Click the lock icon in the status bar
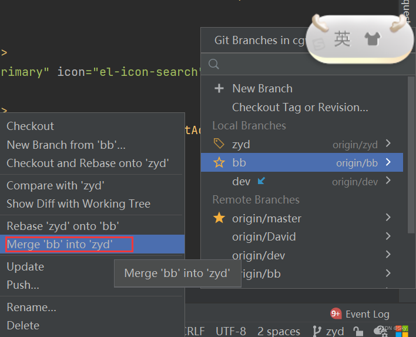The height and width of the screenshot is (337, 416). tap(358, 331)
